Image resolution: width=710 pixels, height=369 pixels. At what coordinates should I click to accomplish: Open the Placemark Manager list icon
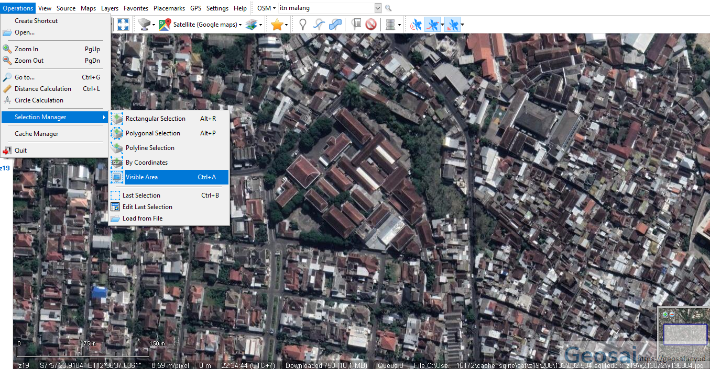(356, 24)
